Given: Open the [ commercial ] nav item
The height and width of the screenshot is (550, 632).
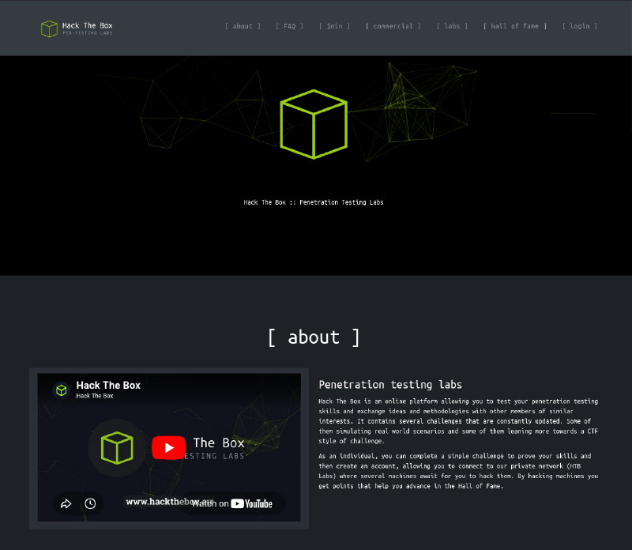Looking at the screenshot, I should (393, 26).
